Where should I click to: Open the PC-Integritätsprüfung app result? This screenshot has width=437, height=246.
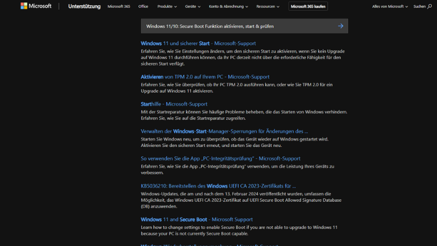[x=220, y=159]
